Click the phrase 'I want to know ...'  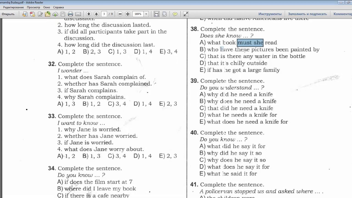(x=81, y=123)
